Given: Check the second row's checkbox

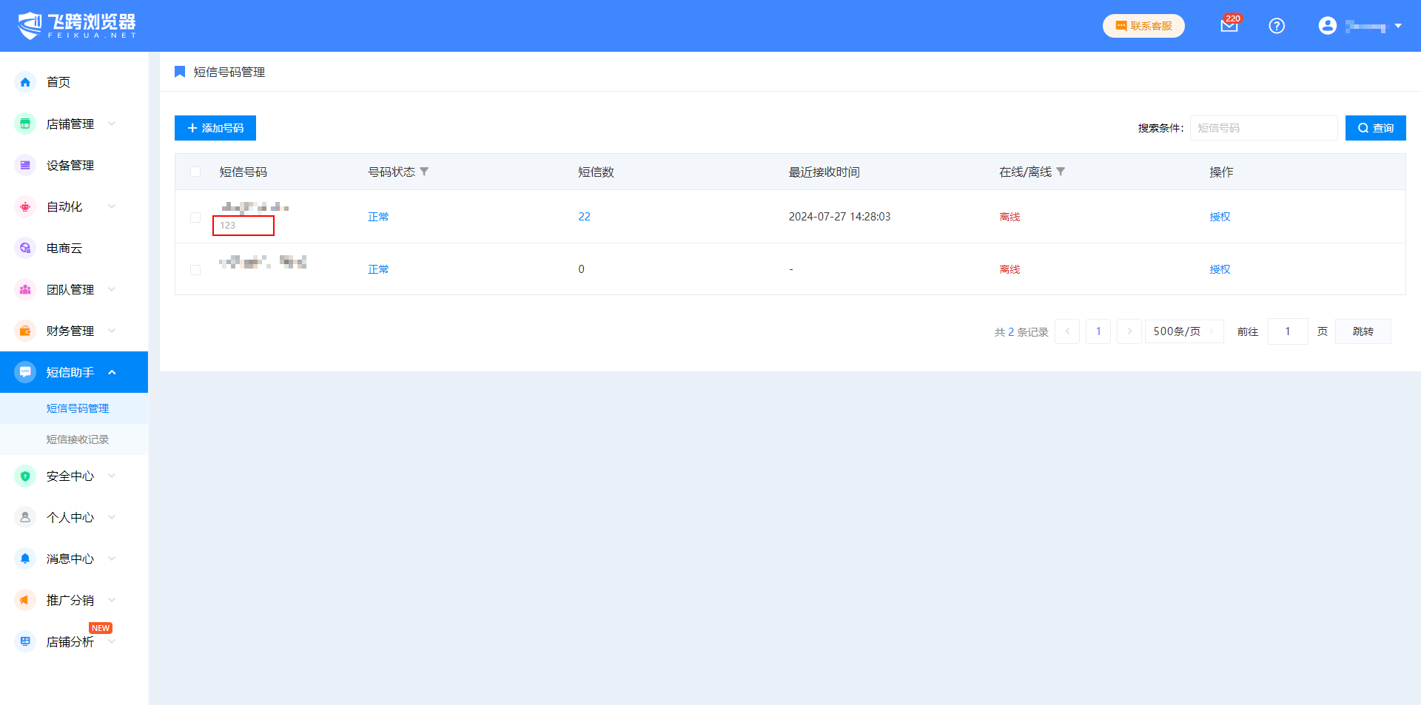Looking at the screenshot, I should click(195, 270).
